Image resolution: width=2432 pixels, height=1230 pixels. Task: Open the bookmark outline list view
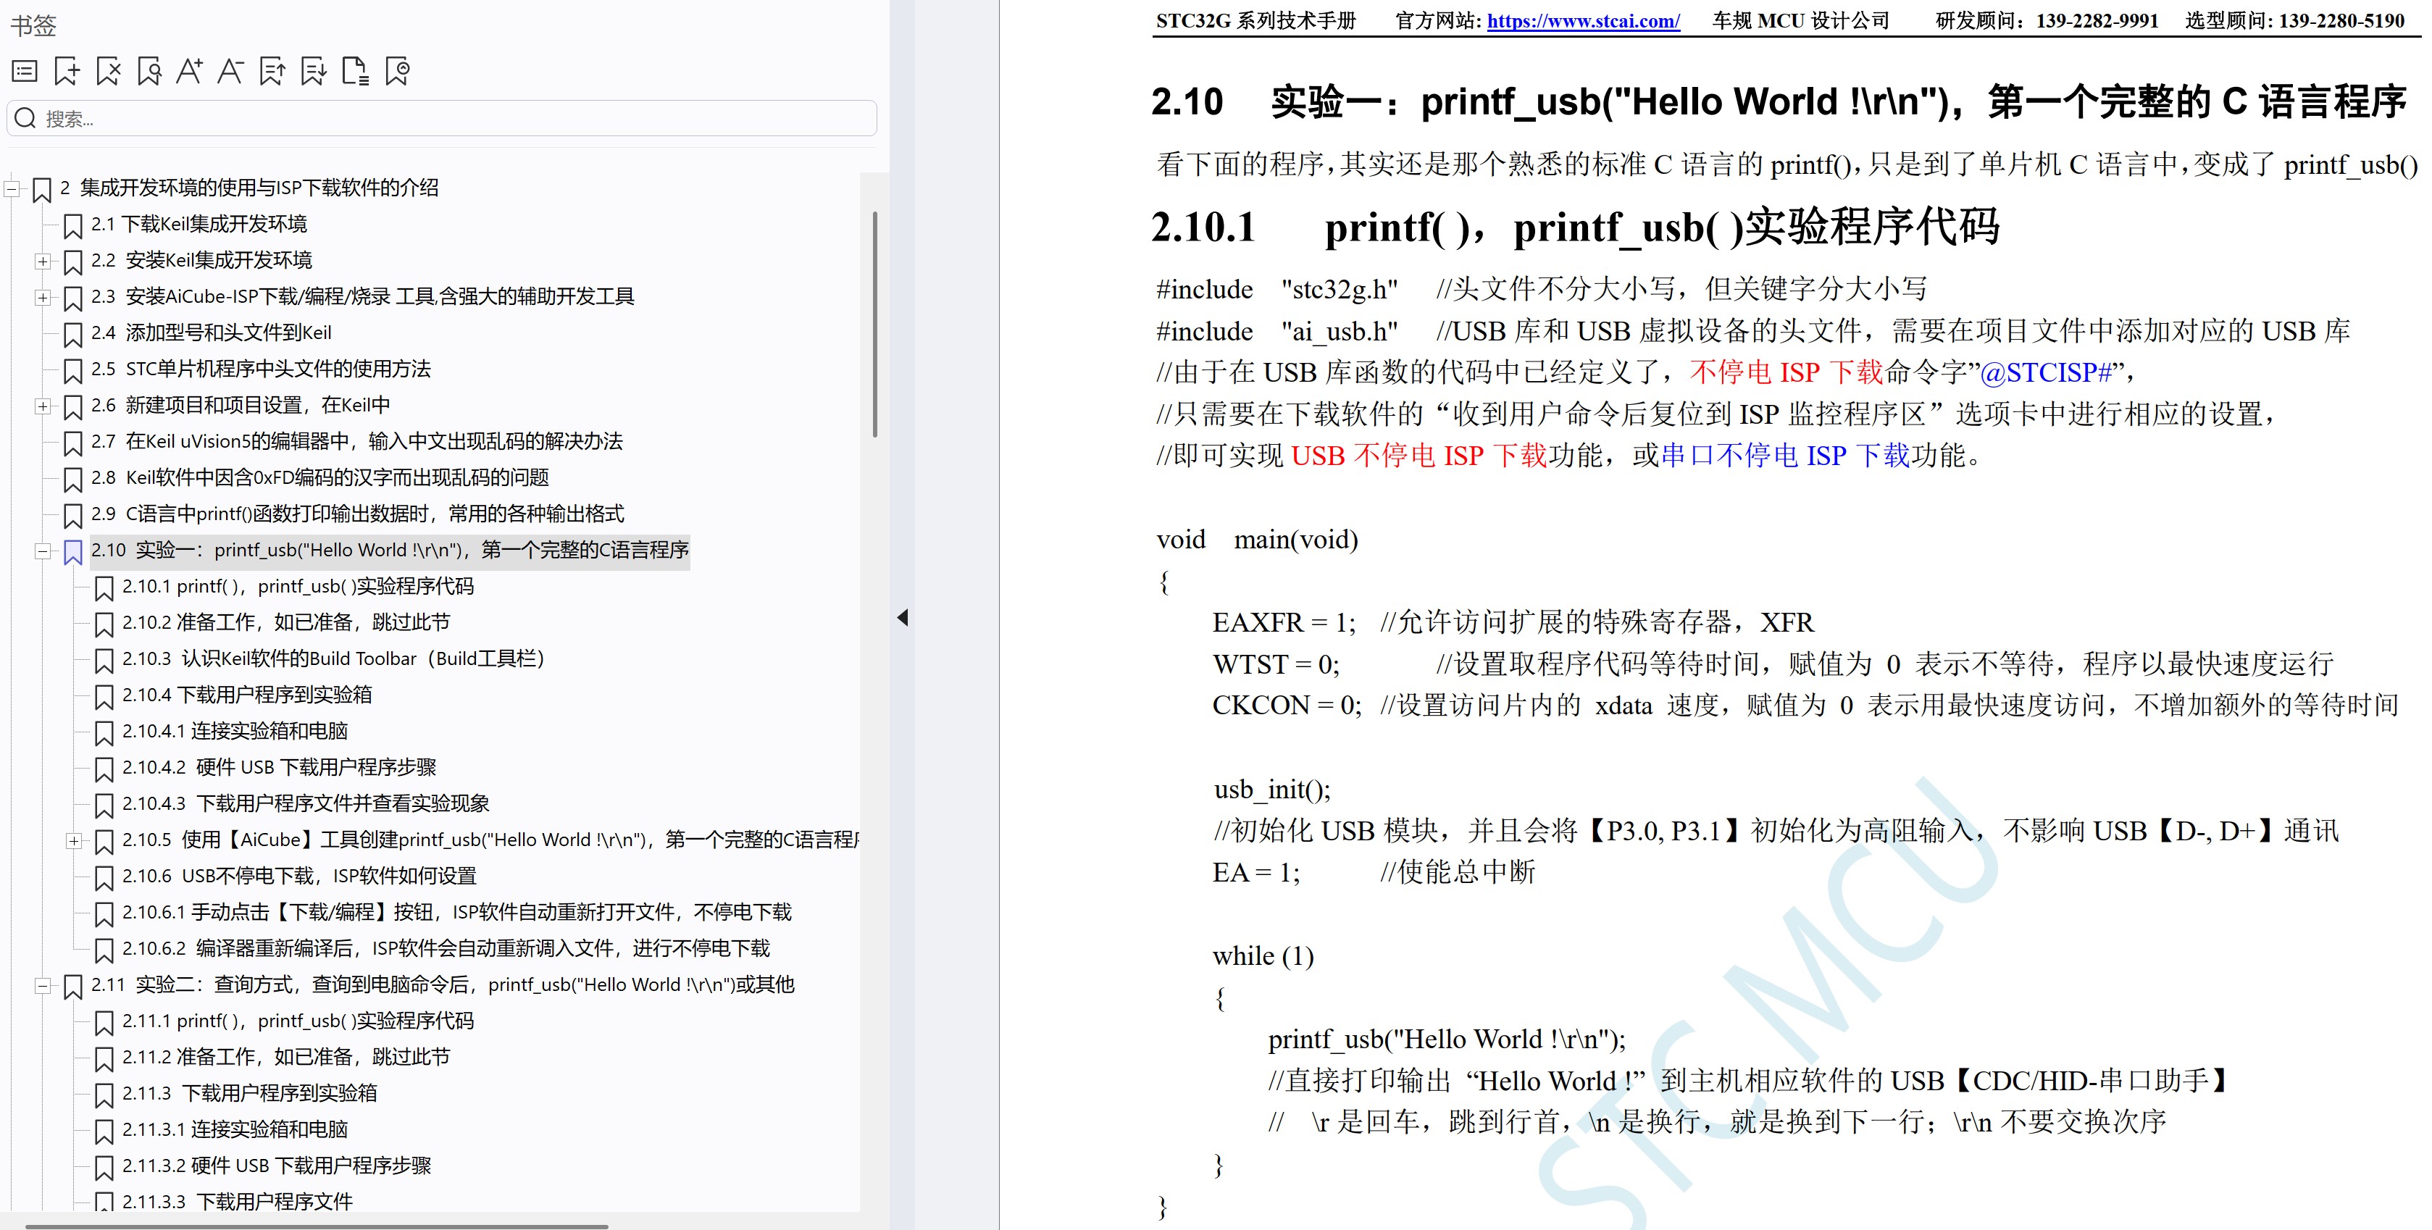tap(25, 71)
